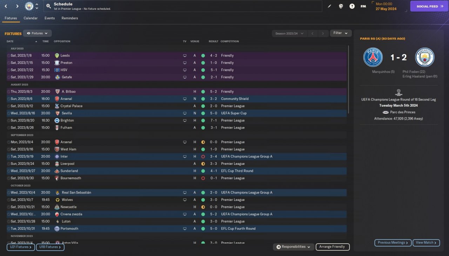Click the pencil edit icon

click(329, 6)
